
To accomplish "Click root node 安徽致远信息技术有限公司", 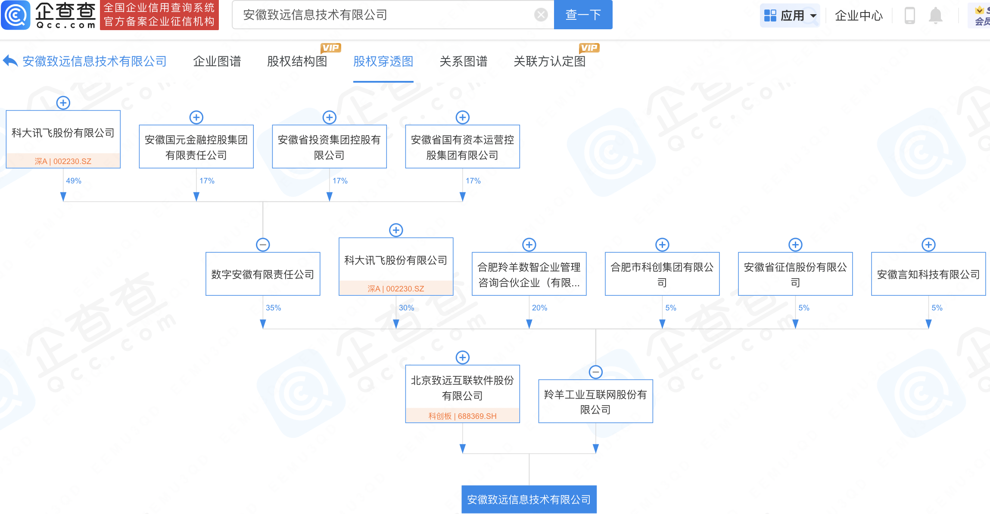I will [529, 499].
